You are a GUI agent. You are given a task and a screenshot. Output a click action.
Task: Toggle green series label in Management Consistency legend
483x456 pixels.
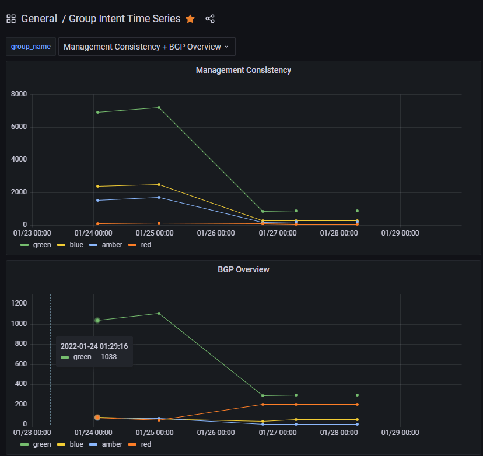coord(42,245)
